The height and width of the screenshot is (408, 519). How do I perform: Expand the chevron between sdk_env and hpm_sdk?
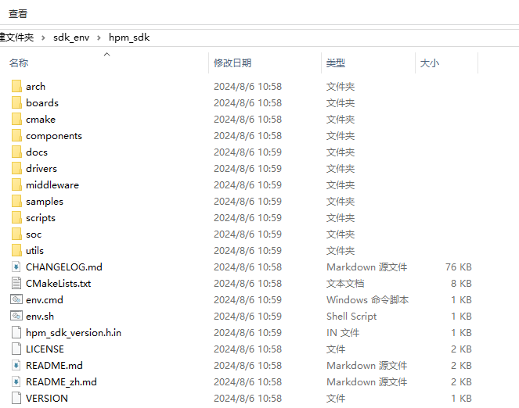point(99,38)
